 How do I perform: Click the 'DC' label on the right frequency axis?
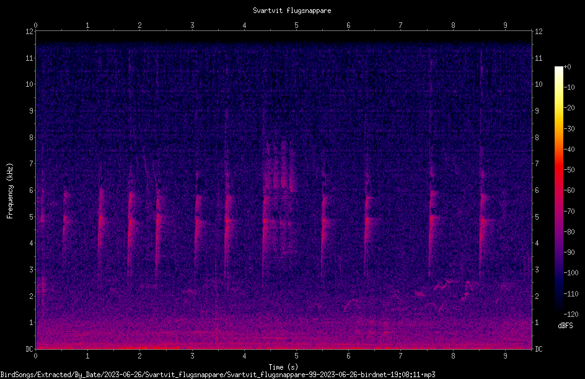click(x=539, y=349)
